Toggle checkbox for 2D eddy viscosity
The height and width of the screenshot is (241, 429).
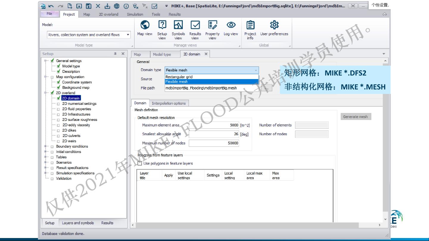(x=58, y=125)
